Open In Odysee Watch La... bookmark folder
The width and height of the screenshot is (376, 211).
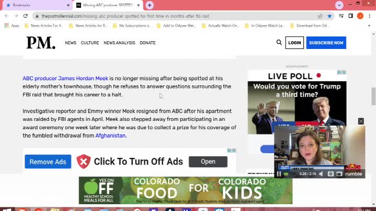pyautogui.click(x=264, y=26)
